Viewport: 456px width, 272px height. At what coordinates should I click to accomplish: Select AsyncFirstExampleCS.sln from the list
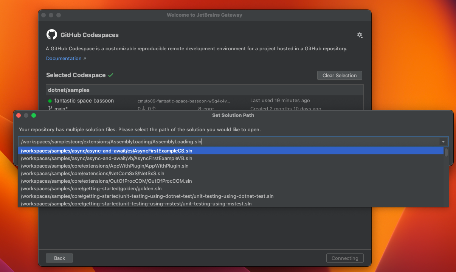click(231, 151)
